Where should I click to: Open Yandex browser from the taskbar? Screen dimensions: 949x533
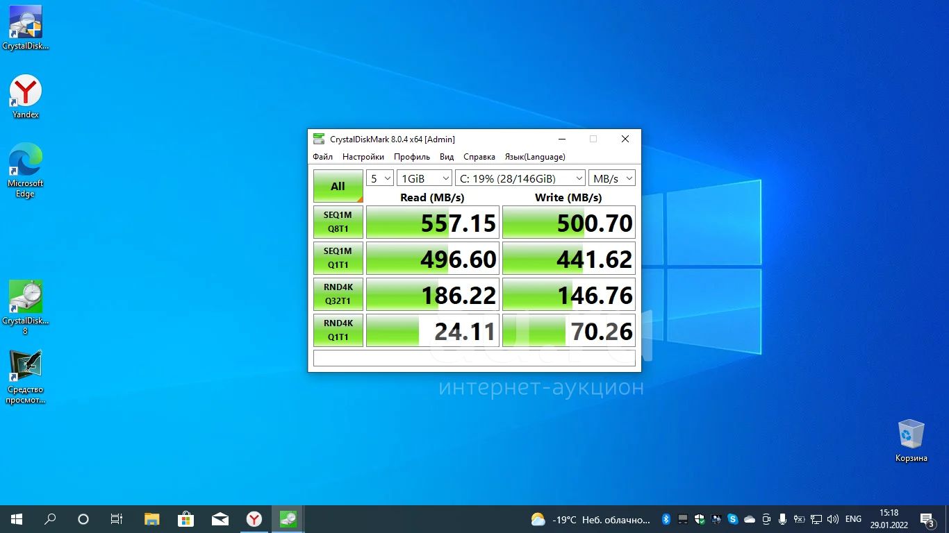click(254, 518)
